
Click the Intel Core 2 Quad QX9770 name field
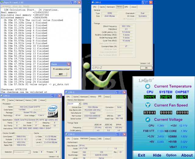point(30,107)
